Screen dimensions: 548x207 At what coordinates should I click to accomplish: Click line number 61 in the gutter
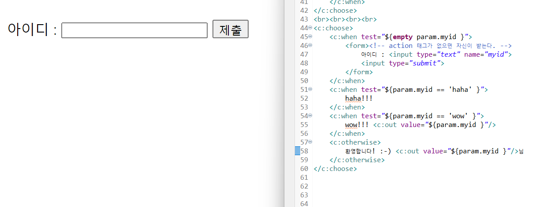pos(304,178)
